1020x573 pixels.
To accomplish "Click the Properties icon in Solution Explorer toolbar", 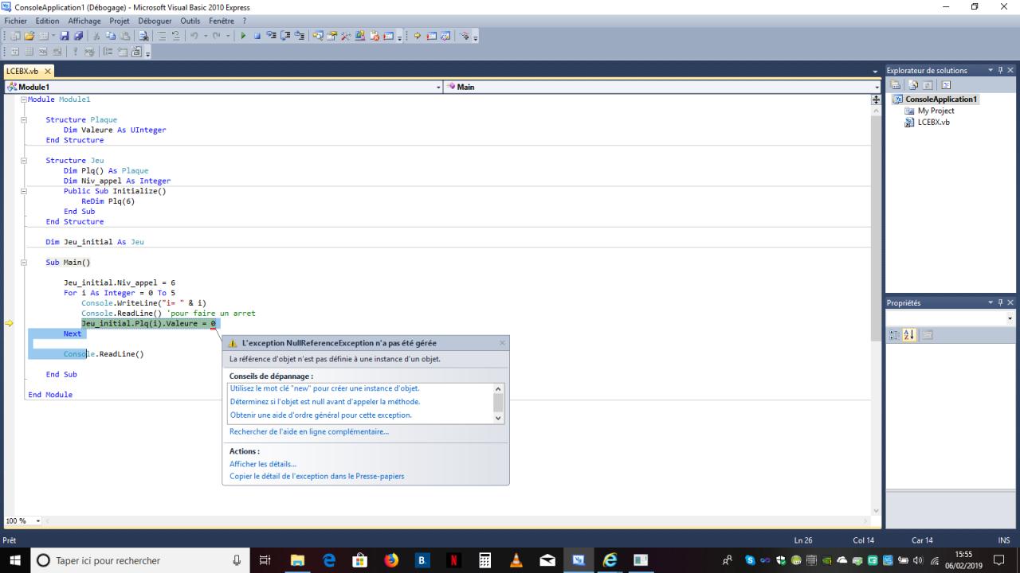I will click(x=896, y=84).
